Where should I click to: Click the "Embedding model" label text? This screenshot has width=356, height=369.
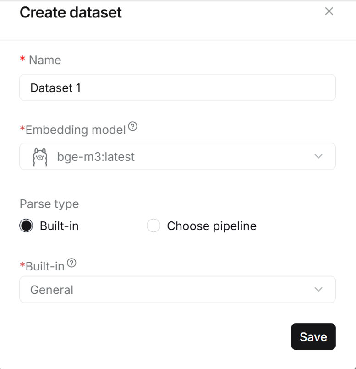[x=76, y=130]
